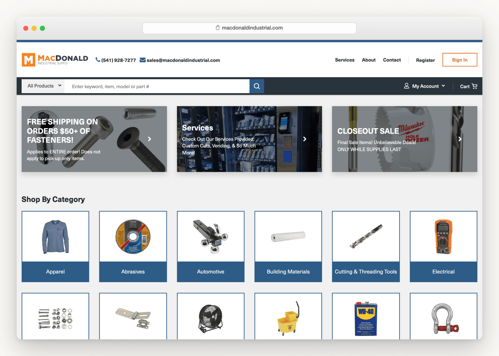Select the Building Materials roll image

coord(288,237)
